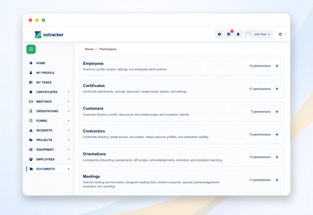Click John Doe avatar picture
313x215 pixels.
click(x=248, y=34)
